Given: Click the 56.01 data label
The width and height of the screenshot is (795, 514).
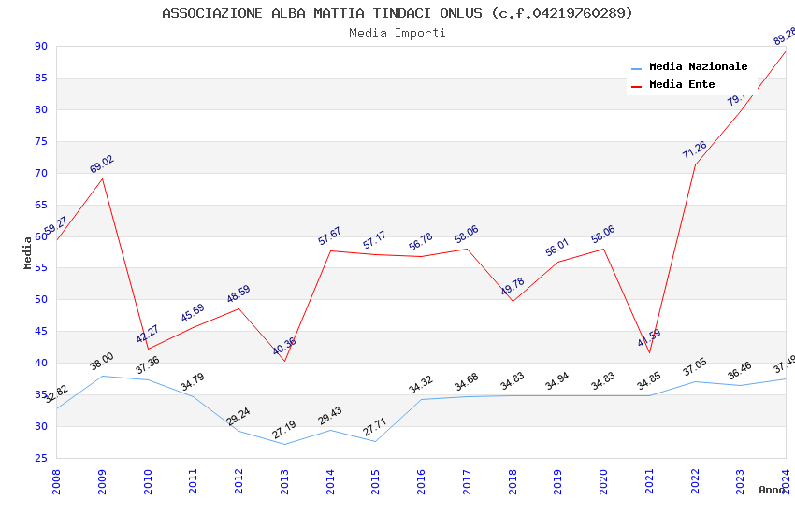Looking at the screenshot, I should click(x=557, y=248).
